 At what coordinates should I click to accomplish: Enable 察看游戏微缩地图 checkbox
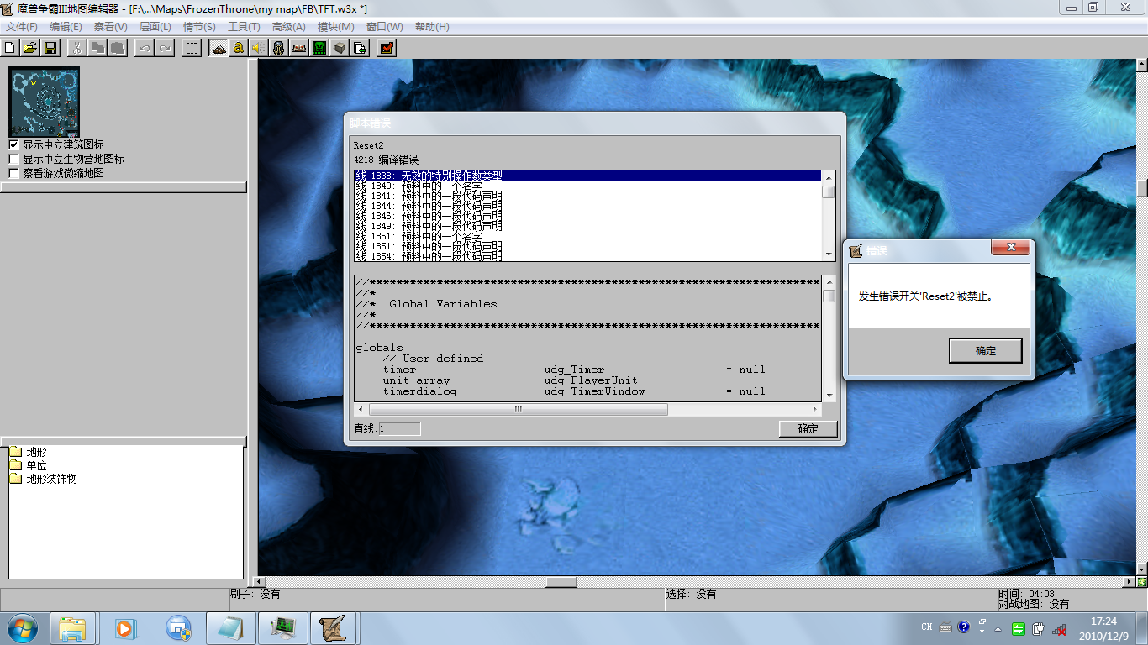13,173
